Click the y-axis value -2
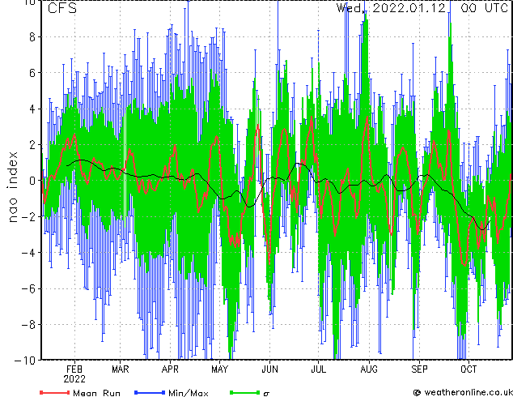This screenshot has width=513, height=397. (x=28, y=216)
